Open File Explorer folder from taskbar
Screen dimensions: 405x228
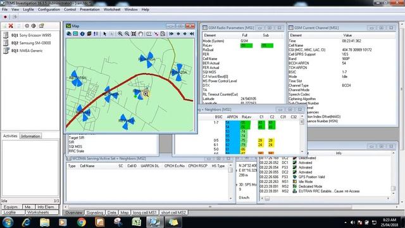pos(44,222)
